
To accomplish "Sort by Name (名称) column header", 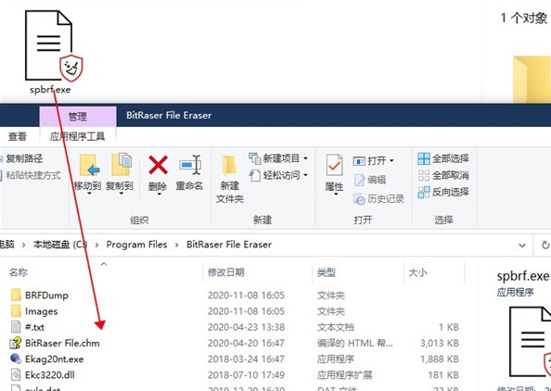I will coord(19,272).
